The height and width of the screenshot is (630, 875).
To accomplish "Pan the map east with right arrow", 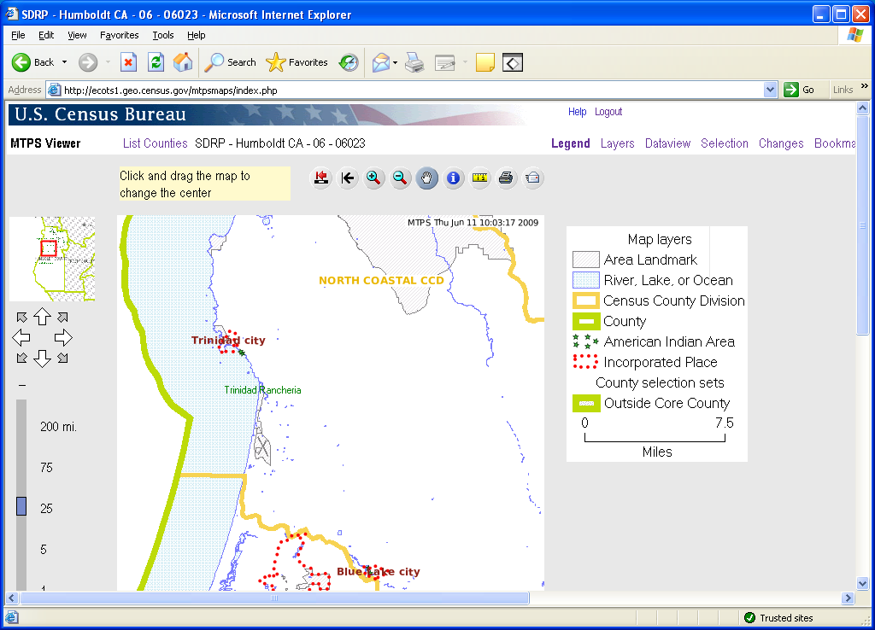I will 63,337.
